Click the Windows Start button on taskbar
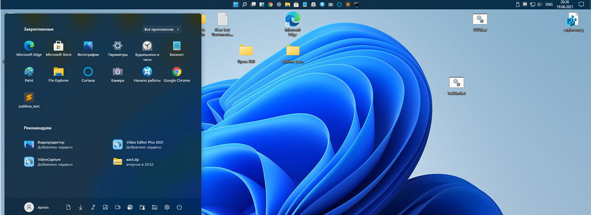Image resolution: width=591 pixels, height=215 pixels. (x=236, y=5)
